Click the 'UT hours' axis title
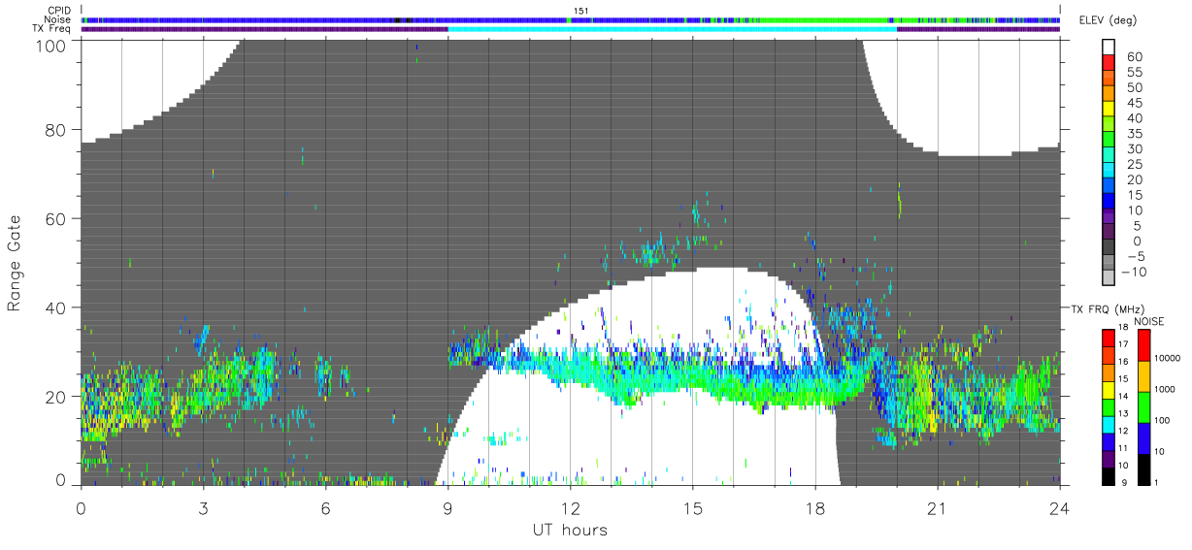Image resolution: width=1192 pixels, height=550 pixels. click(x=570, y=530)
